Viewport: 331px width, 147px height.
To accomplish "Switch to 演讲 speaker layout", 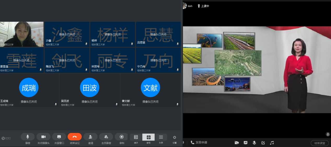I will click(136, 137).
